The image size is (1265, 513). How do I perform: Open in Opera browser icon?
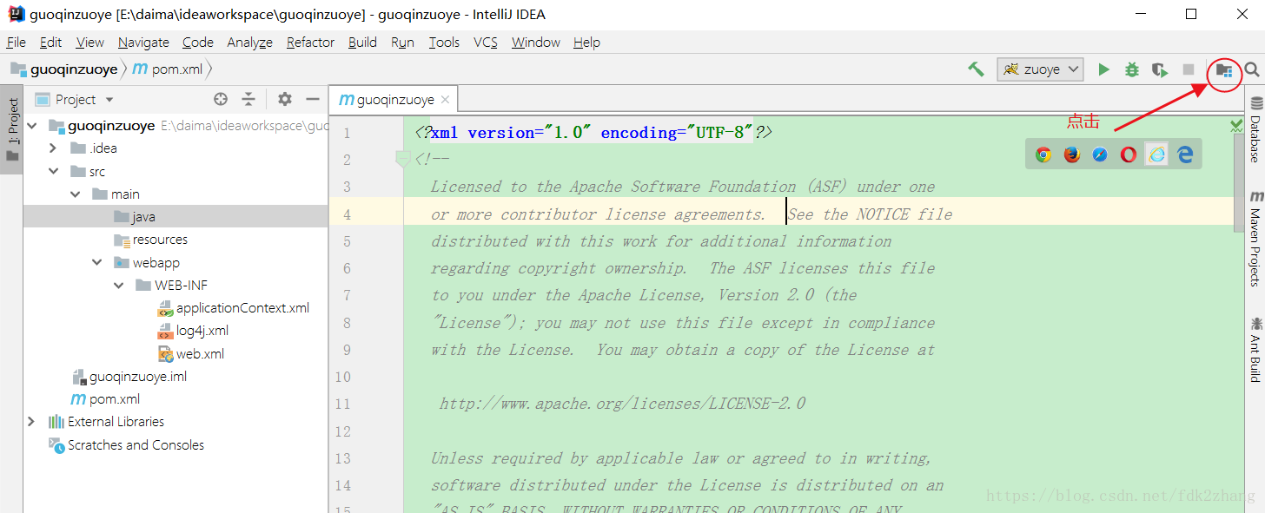point(1128,155)
